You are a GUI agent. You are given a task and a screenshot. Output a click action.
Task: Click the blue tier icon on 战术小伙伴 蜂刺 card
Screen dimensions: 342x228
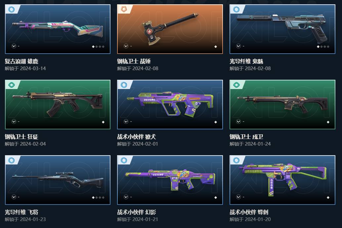[236, 160]
